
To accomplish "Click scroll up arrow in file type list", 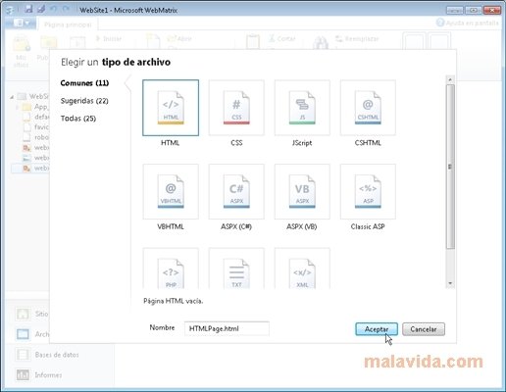I will (x=450, y=79).
